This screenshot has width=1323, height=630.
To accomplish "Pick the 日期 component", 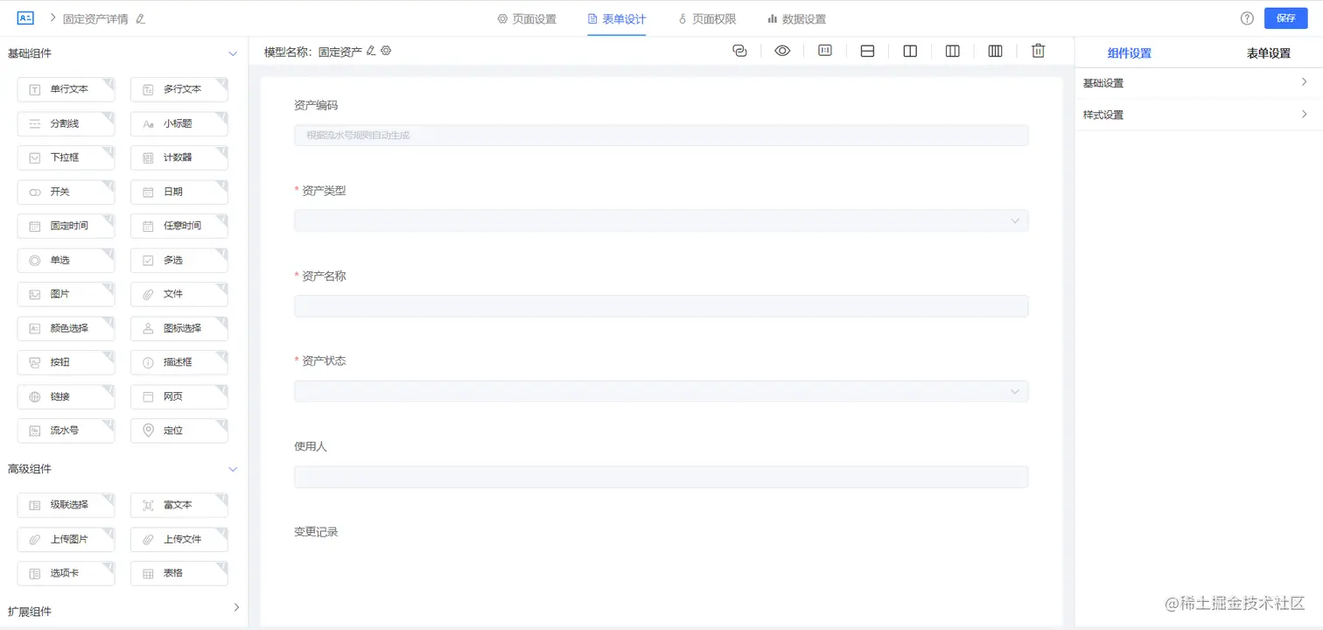I will pyautogui.click(x=179, y=192).
